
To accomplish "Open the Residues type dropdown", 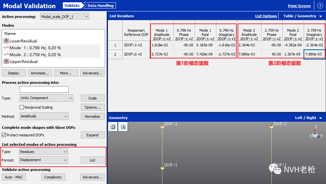I will coord(43,152).
